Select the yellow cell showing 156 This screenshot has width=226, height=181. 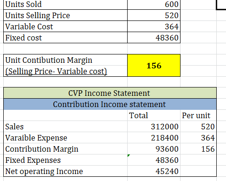(x=154, y=65)
